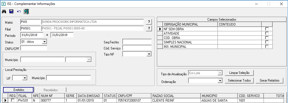The height and width of the screenshot is (103, 288).
Task: Open the Ordenação dropdown
Action: point(220,80)
